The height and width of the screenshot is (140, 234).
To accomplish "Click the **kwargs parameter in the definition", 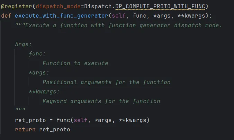I will point(191,16).
